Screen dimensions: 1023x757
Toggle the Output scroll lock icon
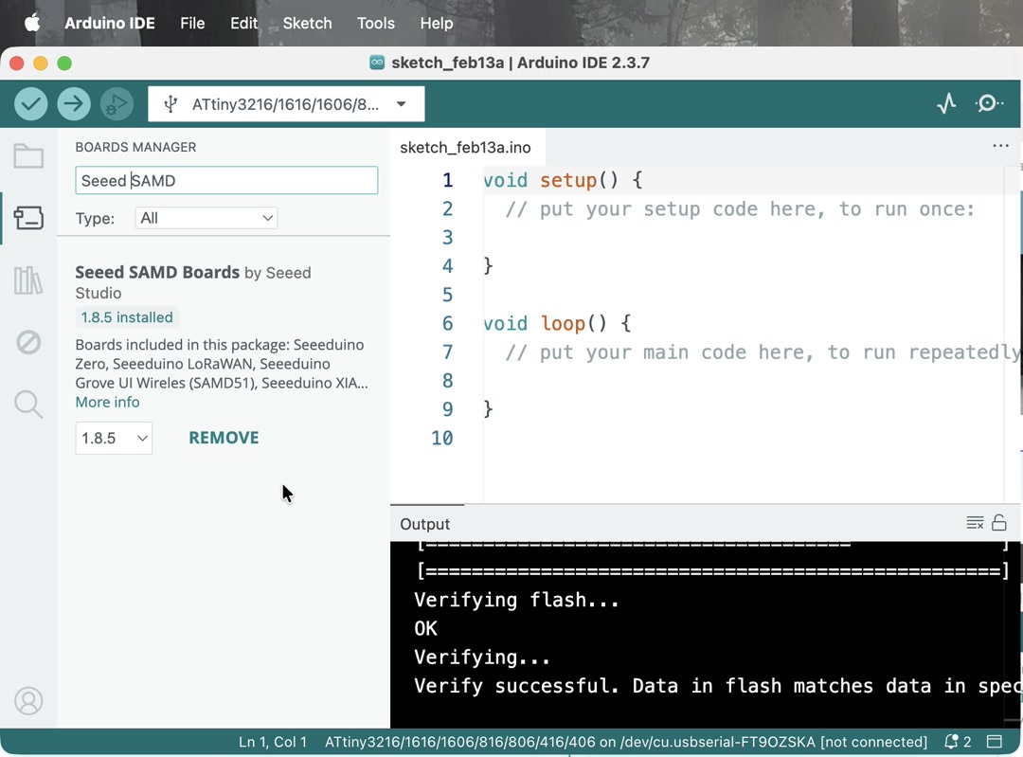click(999, 523)
